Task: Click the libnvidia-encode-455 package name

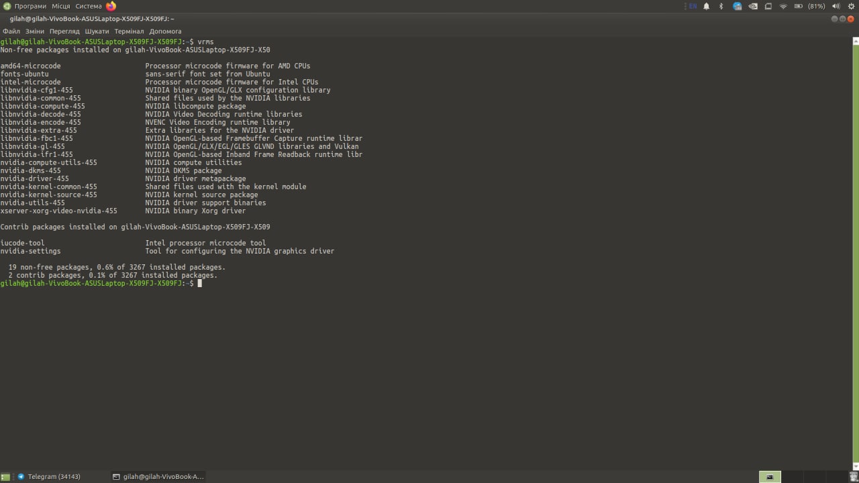Action: tap(40, 122)
